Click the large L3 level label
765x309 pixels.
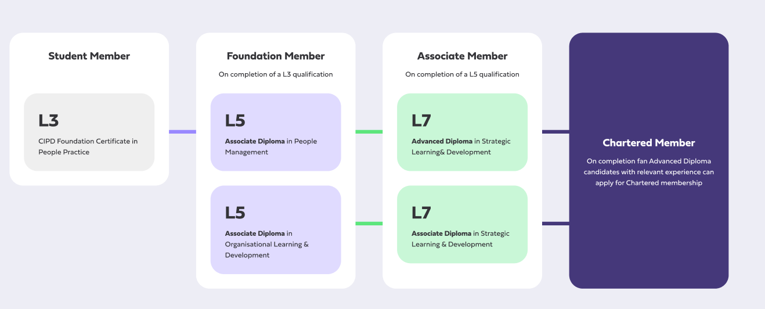49,121
